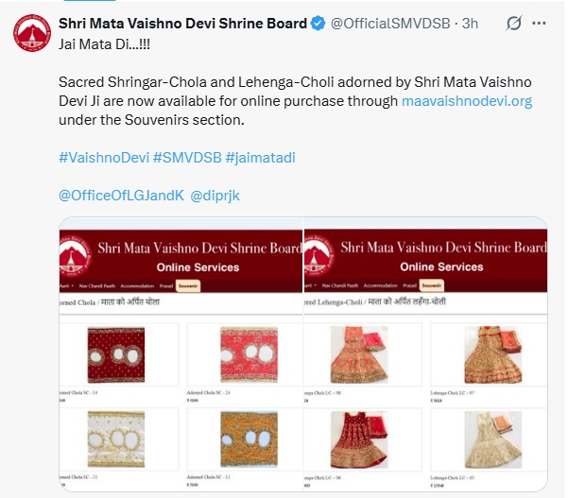Open the @OfficialSMVDSB handle

(390, 24)
